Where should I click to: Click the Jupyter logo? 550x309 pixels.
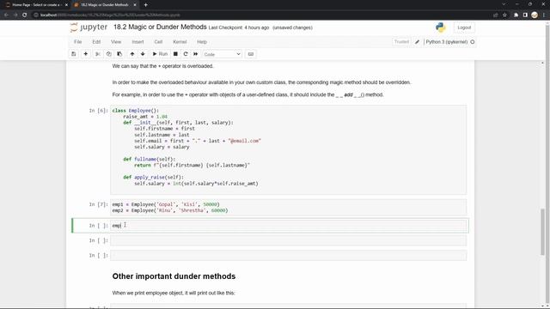click(89, 27)
